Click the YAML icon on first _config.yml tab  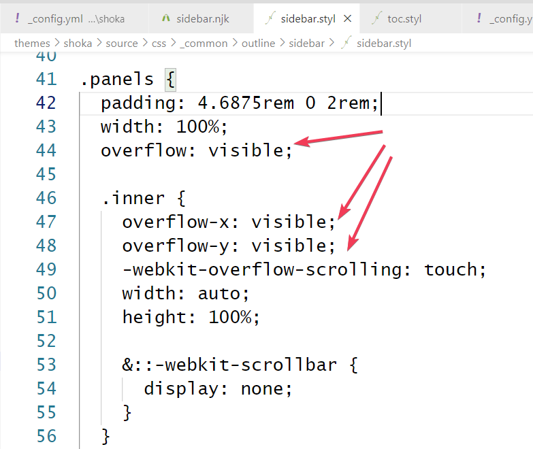pos(17,18)
